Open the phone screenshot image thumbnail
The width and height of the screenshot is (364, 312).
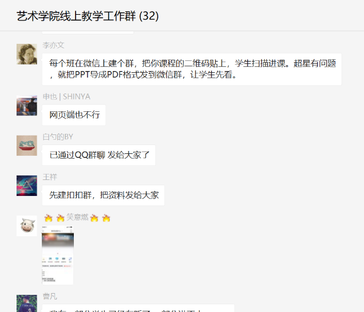(57, 255)
